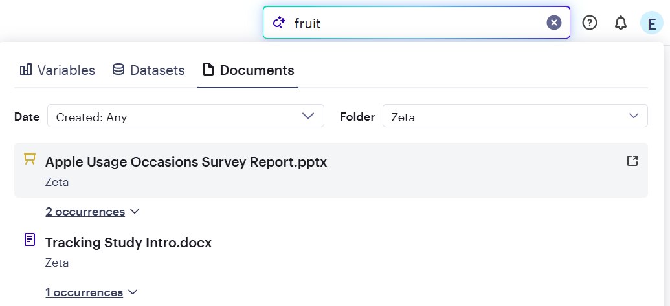Expand the chevron next to 1 occurrences
This screenshot has width=670, height=306.
(x=133, y=292)
